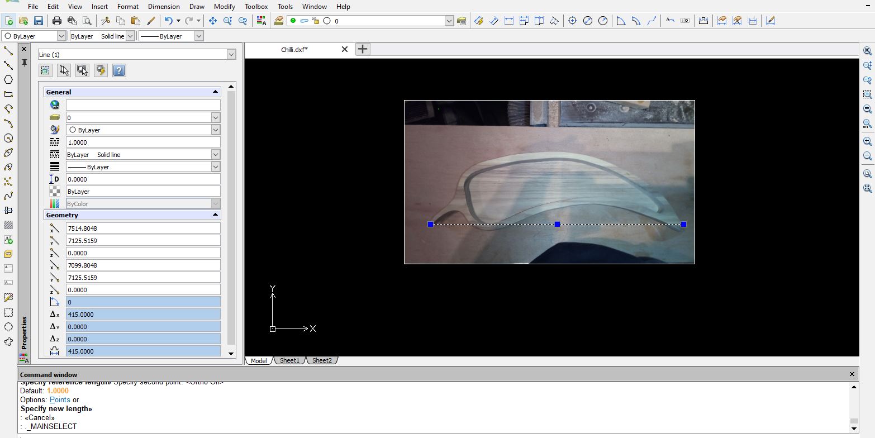The height and width of the screenshot is (438, 875).
Task: Close the Command window
Action: click(852, 374)
